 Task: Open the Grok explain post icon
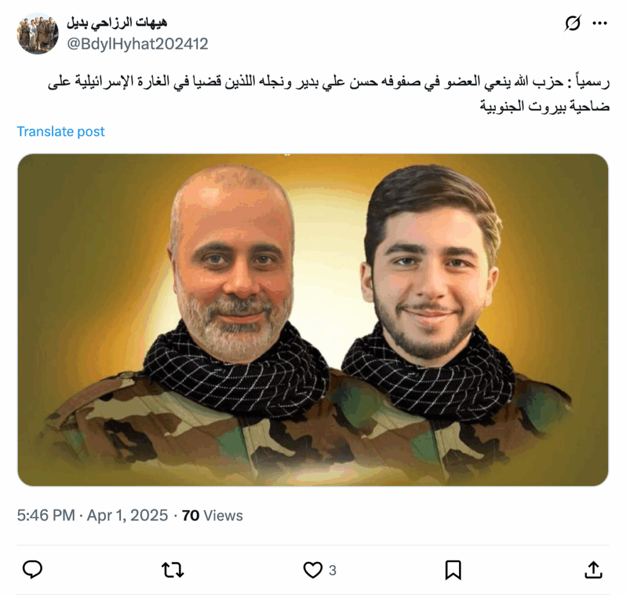pos(572,23)
